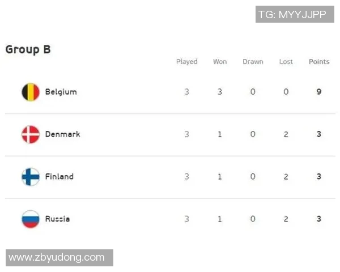This screenshot has width=340, height=272.
Task: Click the Won column header
Action: 220,62
